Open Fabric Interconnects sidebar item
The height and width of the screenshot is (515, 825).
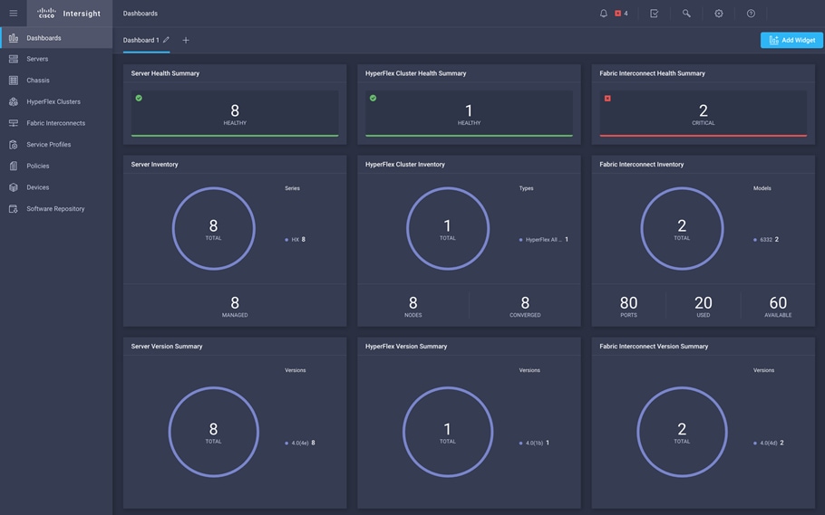[x=56, y=123]
